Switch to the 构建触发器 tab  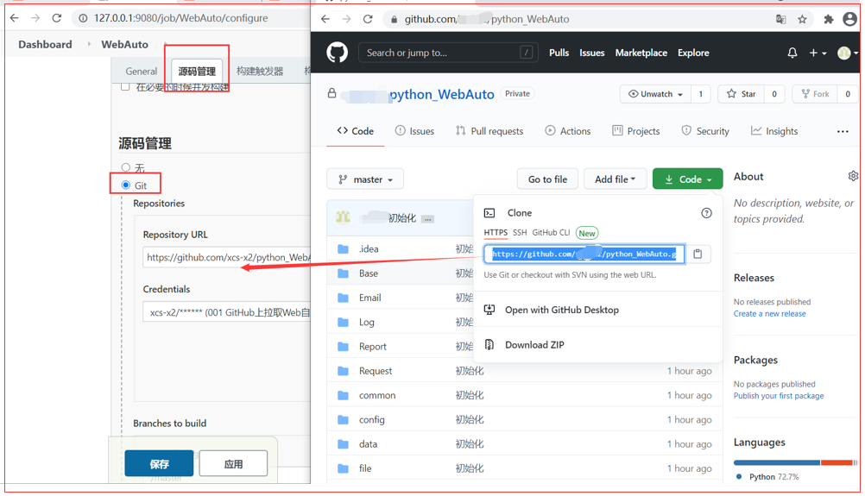point(260,71)
